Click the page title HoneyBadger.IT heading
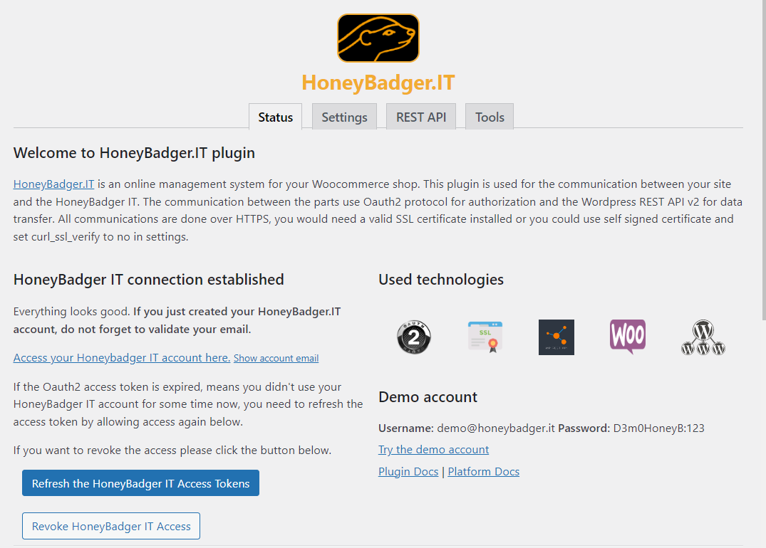This screenshot has height=548, width=766. 378,83
